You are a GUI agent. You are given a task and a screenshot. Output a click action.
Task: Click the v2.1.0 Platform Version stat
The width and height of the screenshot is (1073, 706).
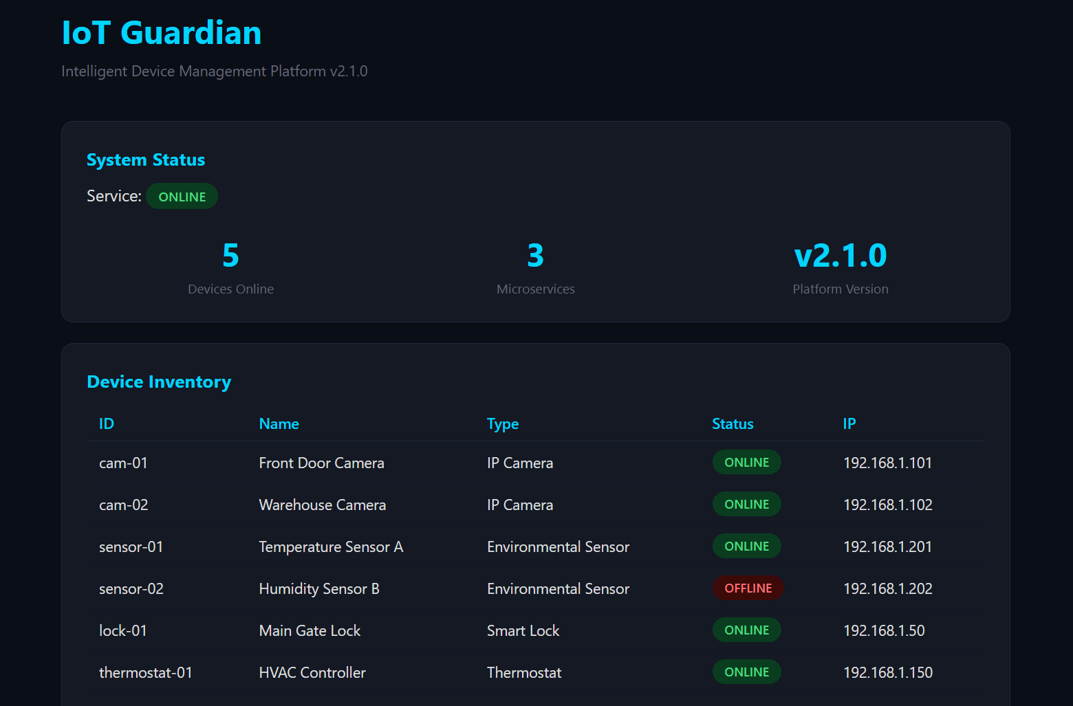tap(840, 256)
